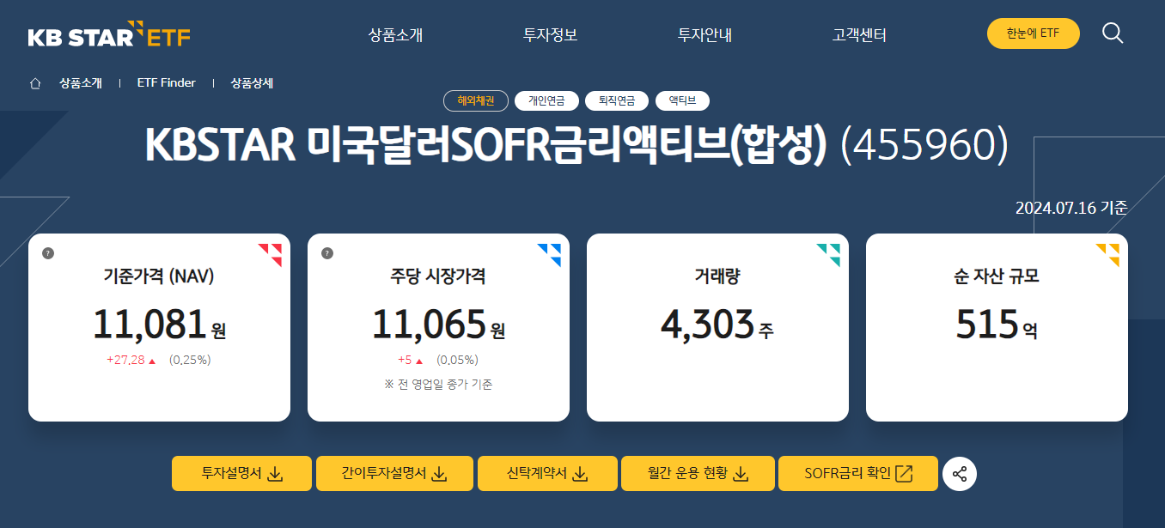The height and width of the screenshot is (528, 1165).
Task: Click the 주당 시장가격 card heading
Action: tap(438, 276)
